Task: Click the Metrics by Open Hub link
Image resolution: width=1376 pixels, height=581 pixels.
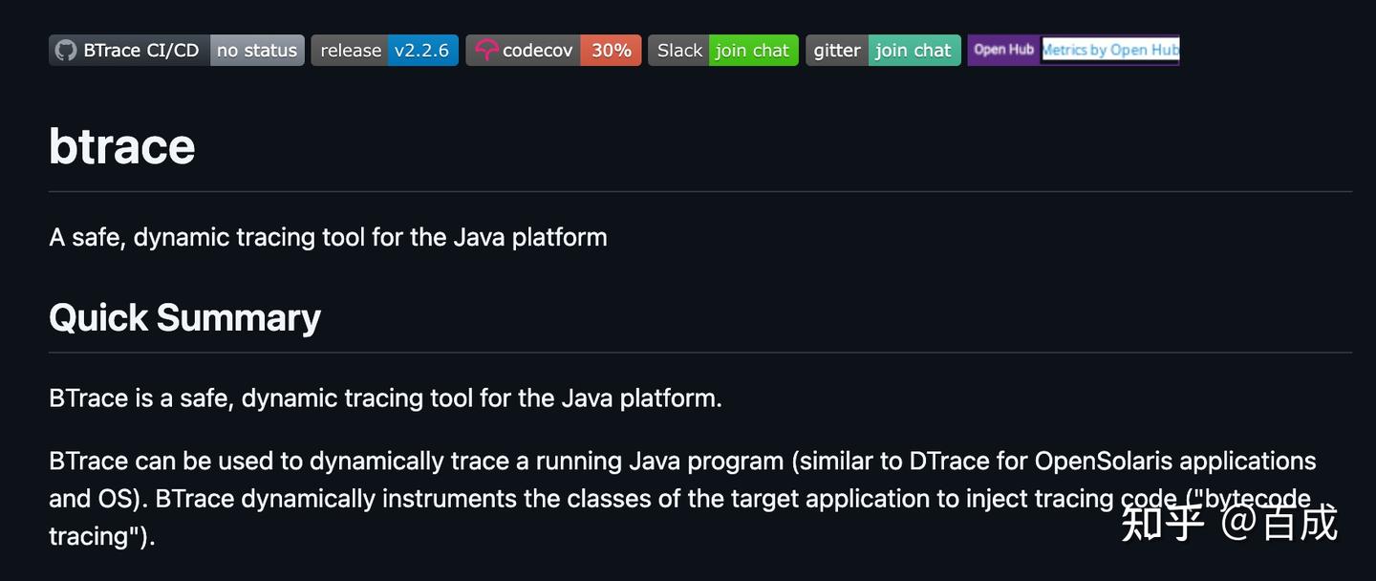Action: point(1110,50)
